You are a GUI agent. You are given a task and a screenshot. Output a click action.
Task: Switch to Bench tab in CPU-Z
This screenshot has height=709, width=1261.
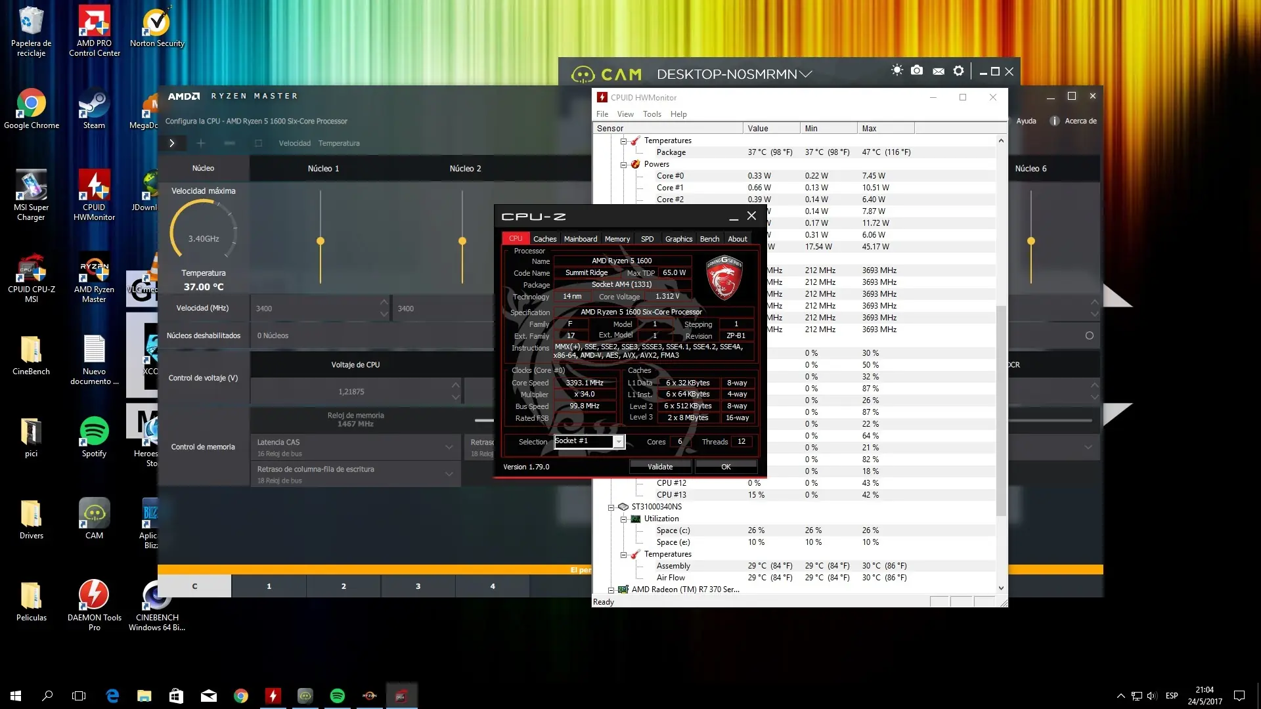click(709, 239)
